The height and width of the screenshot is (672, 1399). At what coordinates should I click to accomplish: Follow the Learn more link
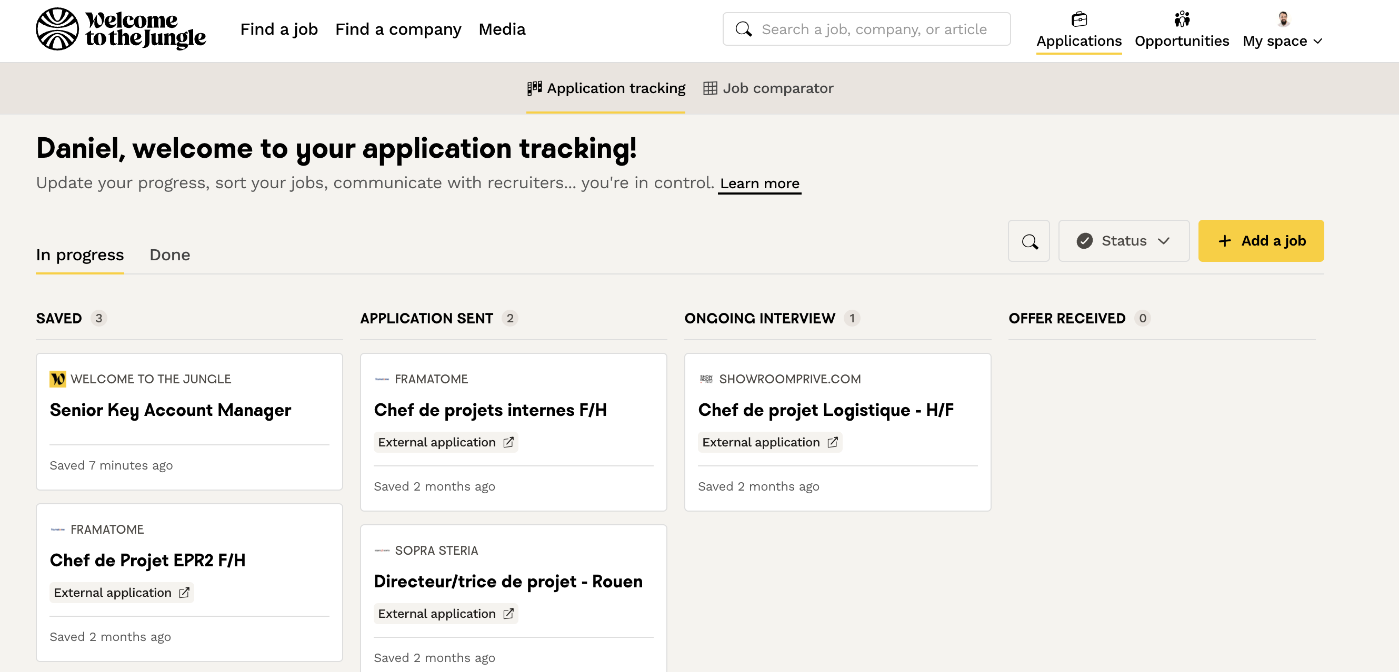pyautogui.click(x=760, y=184)
